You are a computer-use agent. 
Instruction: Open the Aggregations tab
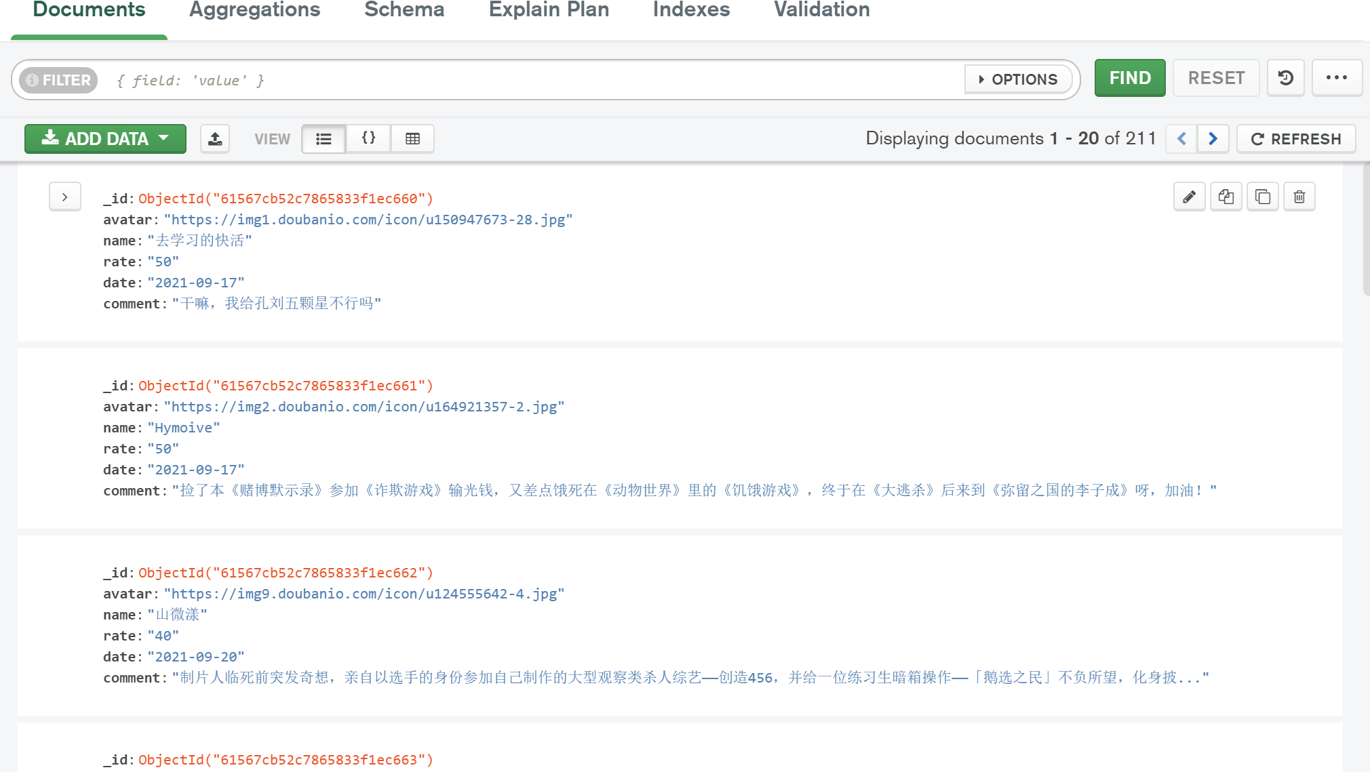254,10
